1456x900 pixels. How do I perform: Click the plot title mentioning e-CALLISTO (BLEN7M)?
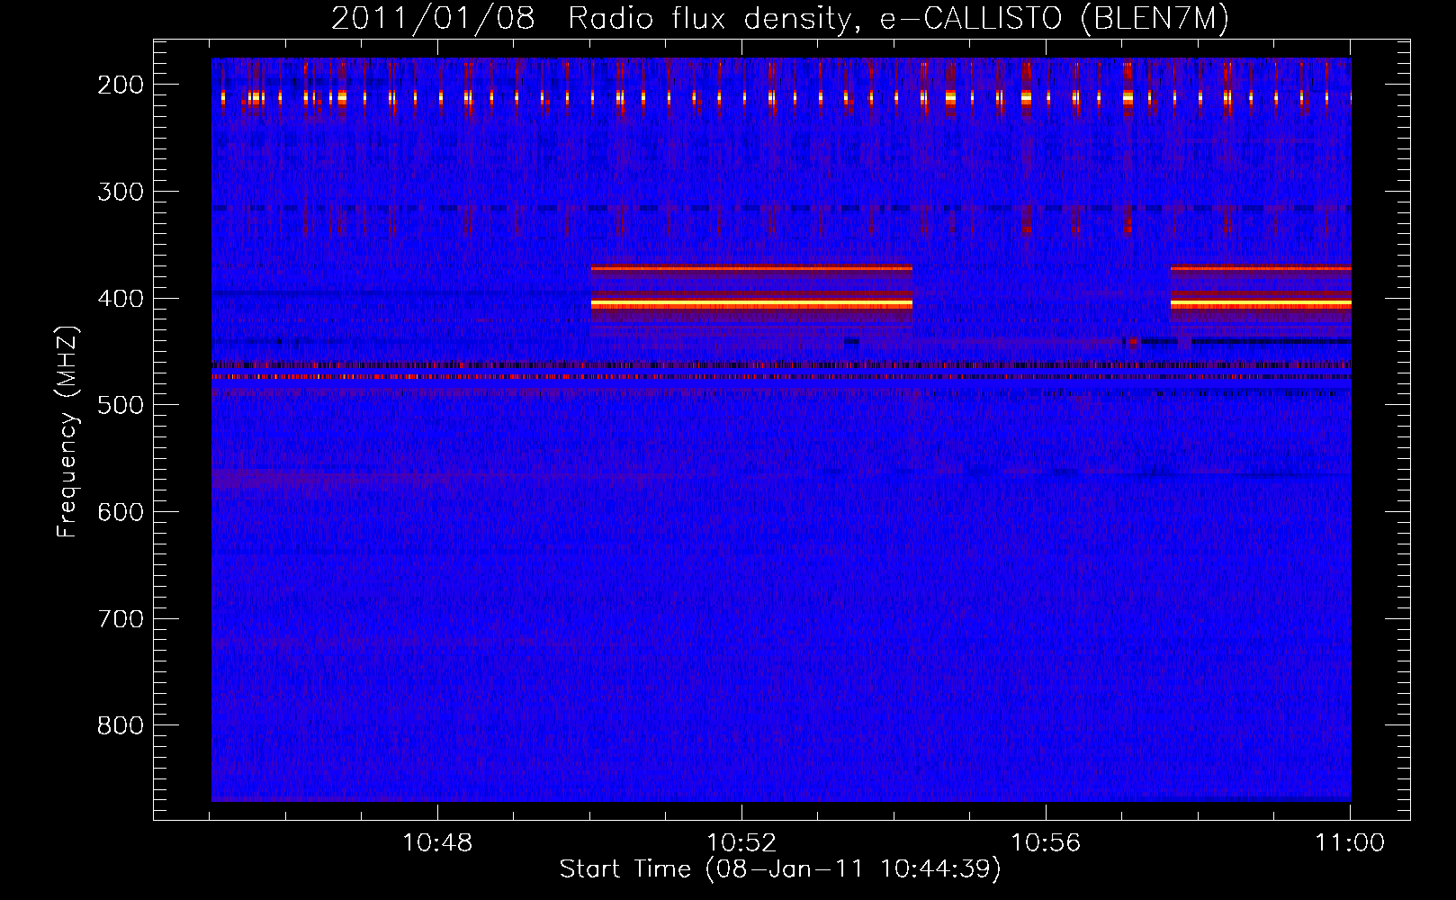[x=780, y=19]
